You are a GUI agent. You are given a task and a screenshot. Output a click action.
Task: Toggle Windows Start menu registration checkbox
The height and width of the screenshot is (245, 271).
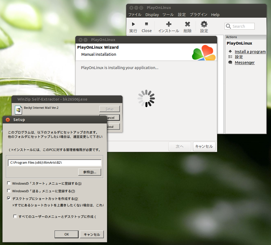pos(9,183)
